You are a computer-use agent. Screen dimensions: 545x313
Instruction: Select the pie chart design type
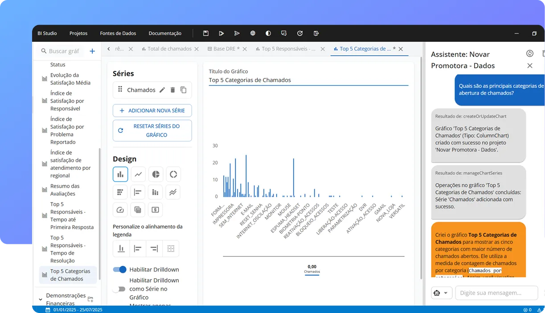point(156,174)
